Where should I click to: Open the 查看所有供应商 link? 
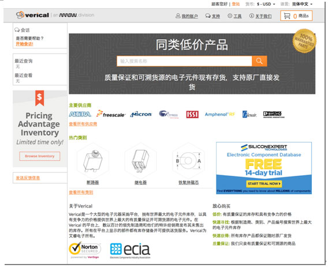tap(83, 124)
